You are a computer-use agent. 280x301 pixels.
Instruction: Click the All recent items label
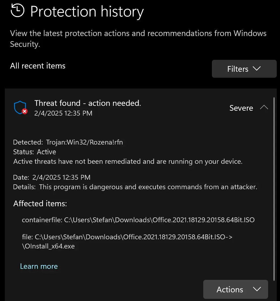[38, 66]
